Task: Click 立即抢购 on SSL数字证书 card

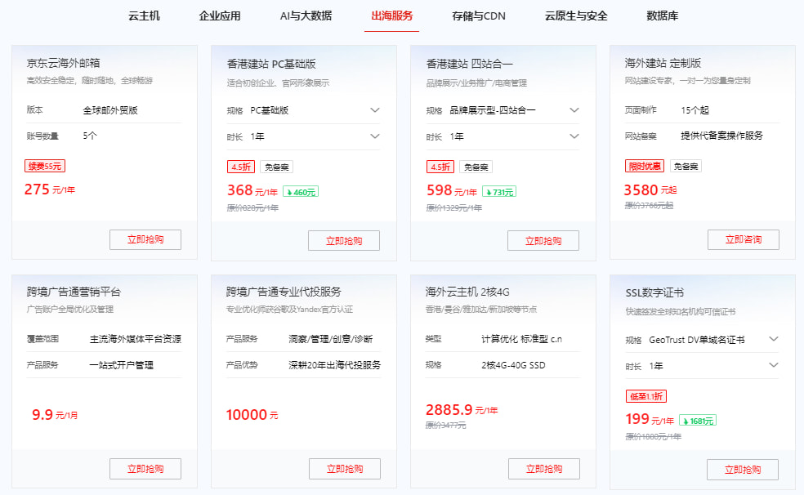Action: (x=743, y=469)
